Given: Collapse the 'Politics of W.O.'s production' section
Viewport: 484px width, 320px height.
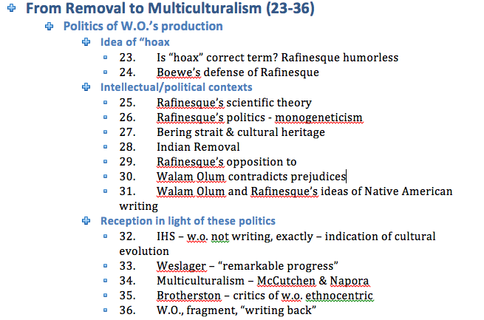Looking at the screenshot, I should [x=49, y=26].
